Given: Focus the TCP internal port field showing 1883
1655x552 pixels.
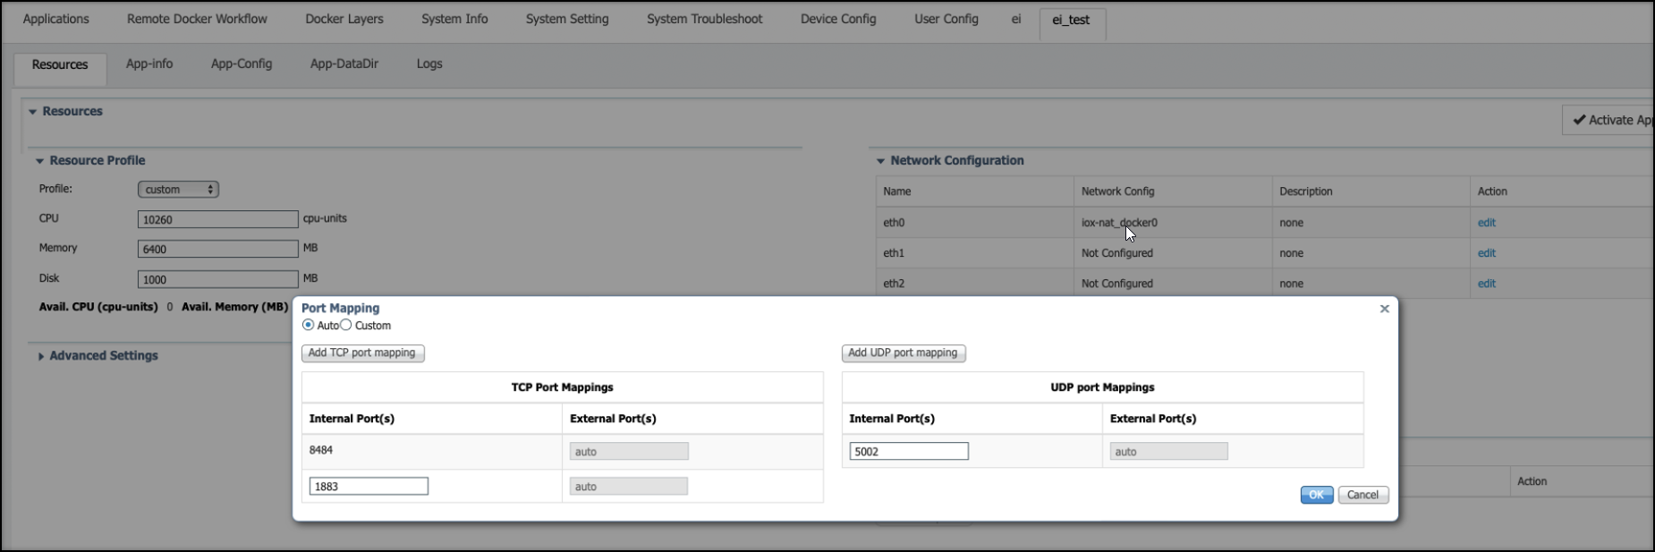Looking at the screenshot, I should 369,486.
